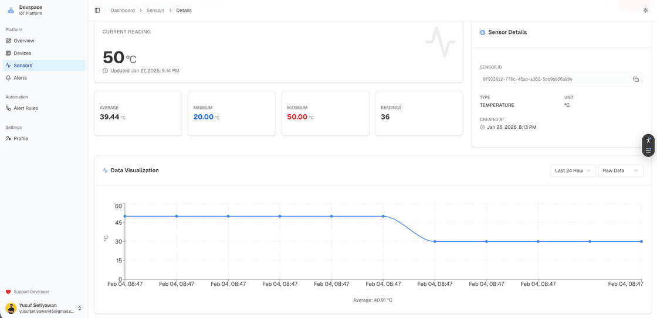Click the Average 39.44 value
The image size is (657, 318).
click(109, 117)
